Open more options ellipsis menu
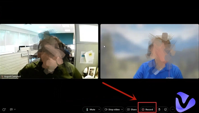 [173, 110]
